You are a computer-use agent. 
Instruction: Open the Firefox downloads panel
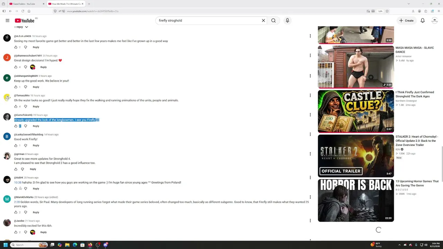[x=413, y=11]
